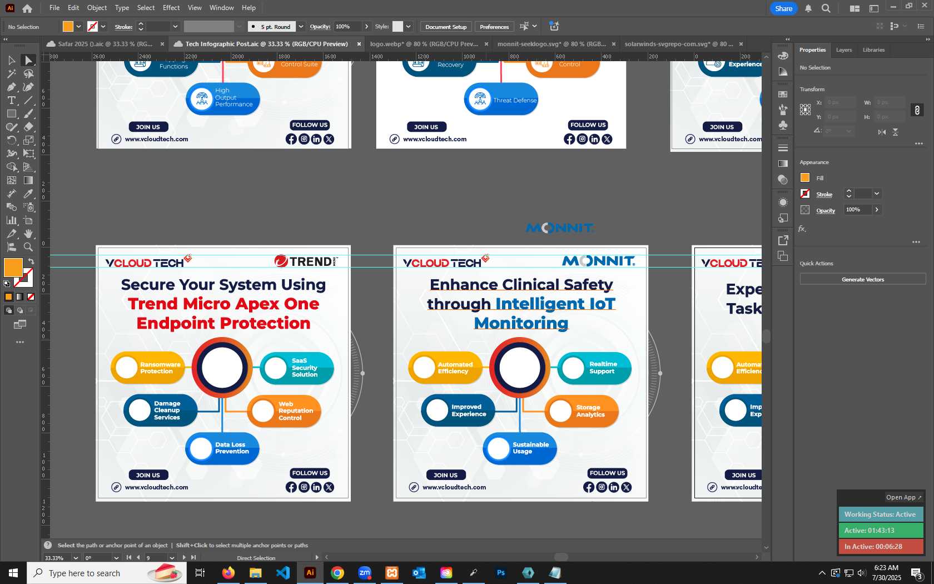Viewport: 934px width, 584px height.
Task: Expand the opacity slider arrow in control bar
Action: (x=366, y=27)
